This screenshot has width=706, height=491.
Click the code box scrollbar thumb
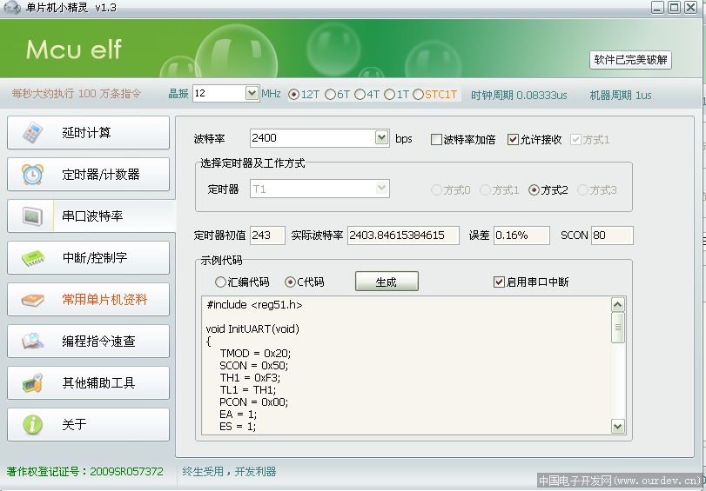tap(618, 328)
